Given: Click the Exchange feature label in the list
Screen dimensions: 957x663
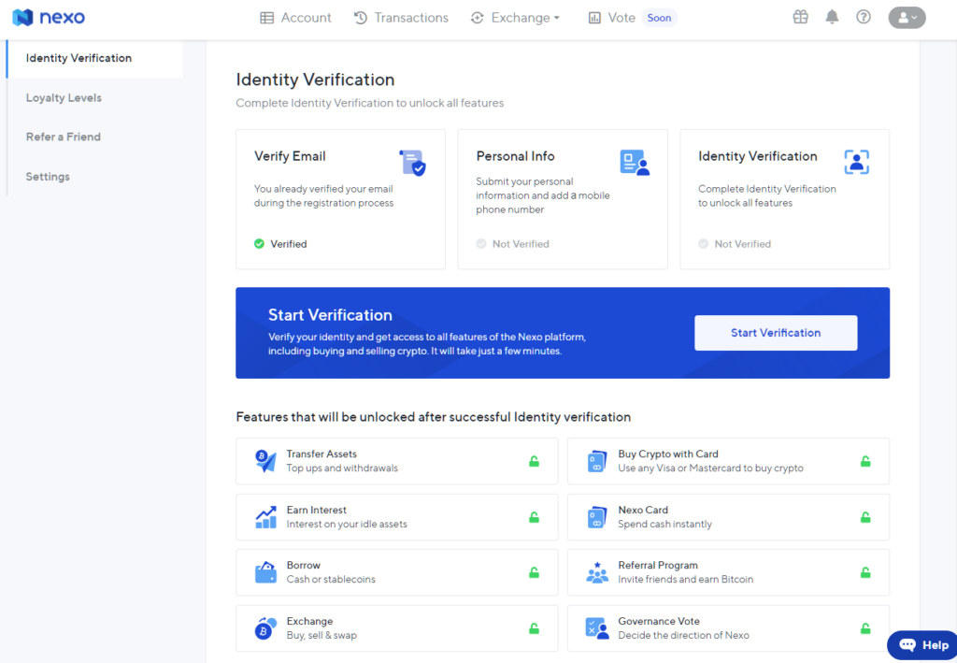Looking at the screenshot, I should point(309,621).
